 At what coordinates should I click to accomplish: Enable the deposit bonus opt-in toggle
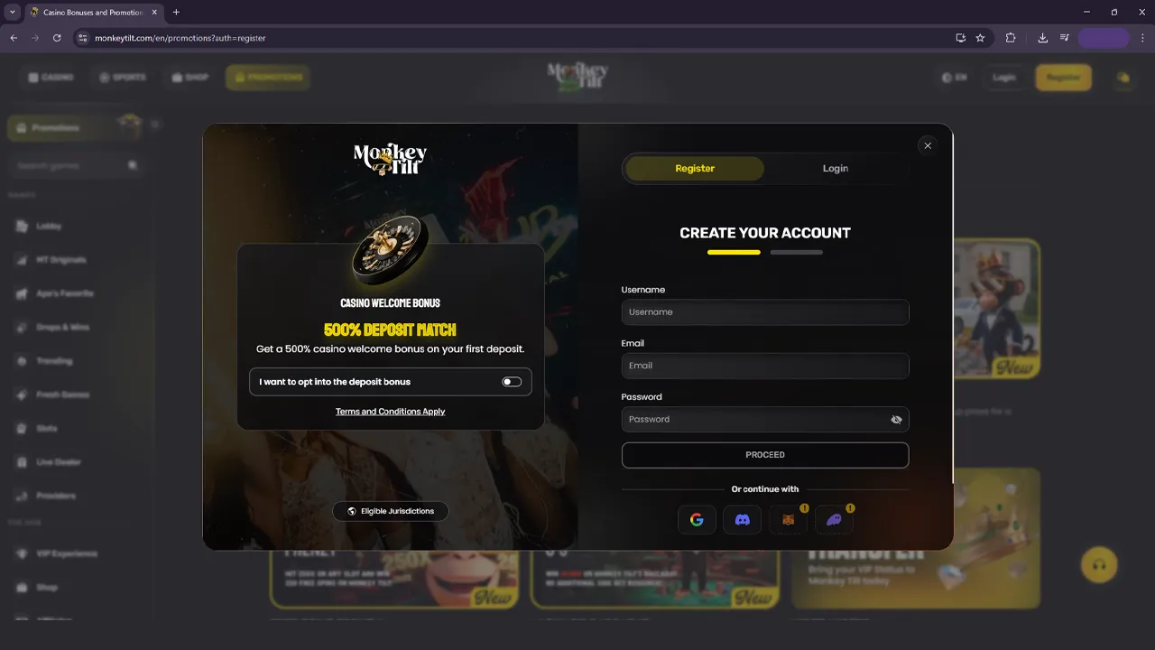pos(512,382)
